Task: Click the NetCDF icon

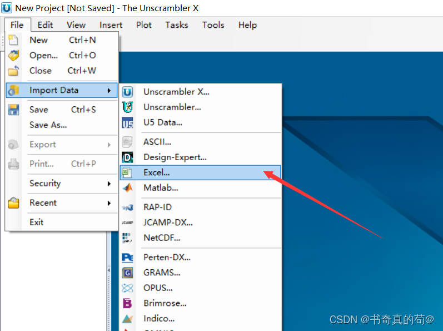Action: tap(127, 238)
